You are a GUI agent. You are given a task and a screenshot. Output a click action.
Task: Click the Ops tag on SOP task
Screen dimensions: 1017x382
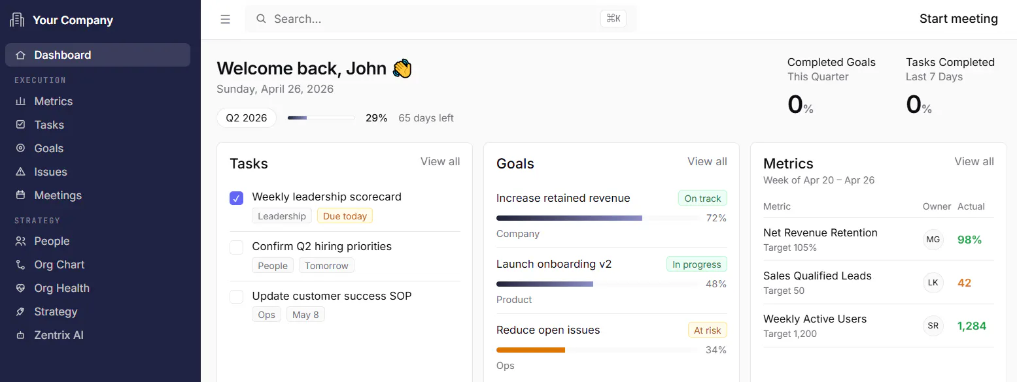[x=266, y=315]
